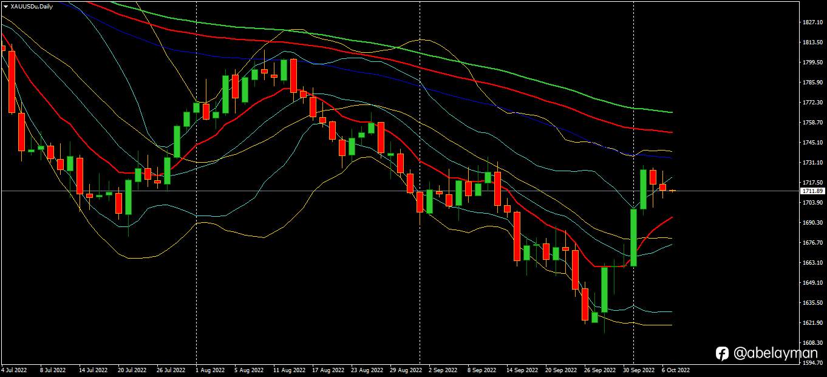Viewport: 827px width, 377px height.
Task: Click the XAUUSDu,Daily chart title
Action: coord(32,6)
